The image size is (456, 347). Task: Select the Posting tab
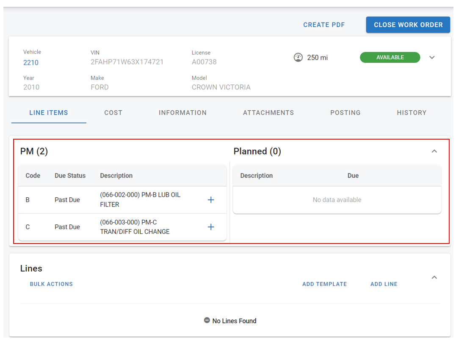point(345,113)
